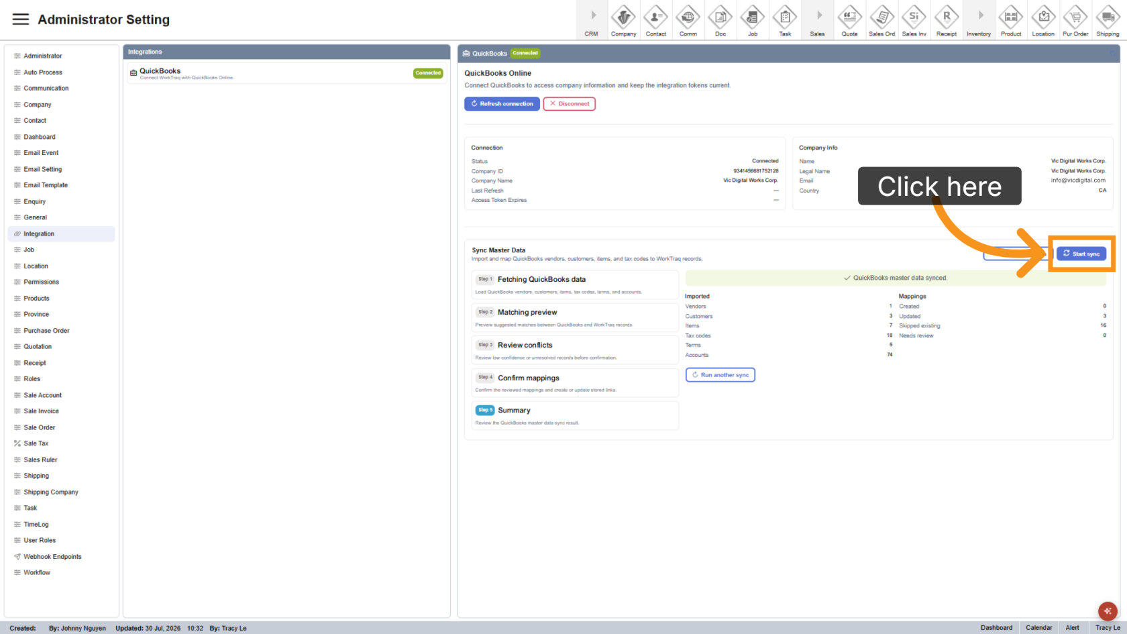The height and width of the screenshot is (634, 1127).
Task: Open Email Setting in the sidebar
Action: [x=61, y=169]
